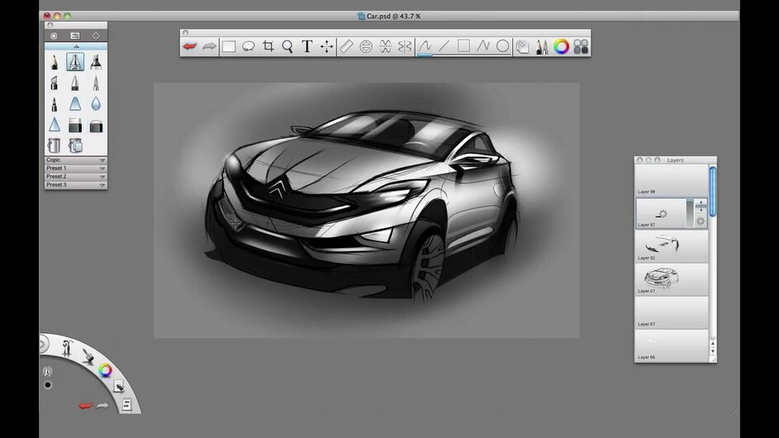
Task: Click Layers panel scroll down arrow
Action: (x=713, y=351)
